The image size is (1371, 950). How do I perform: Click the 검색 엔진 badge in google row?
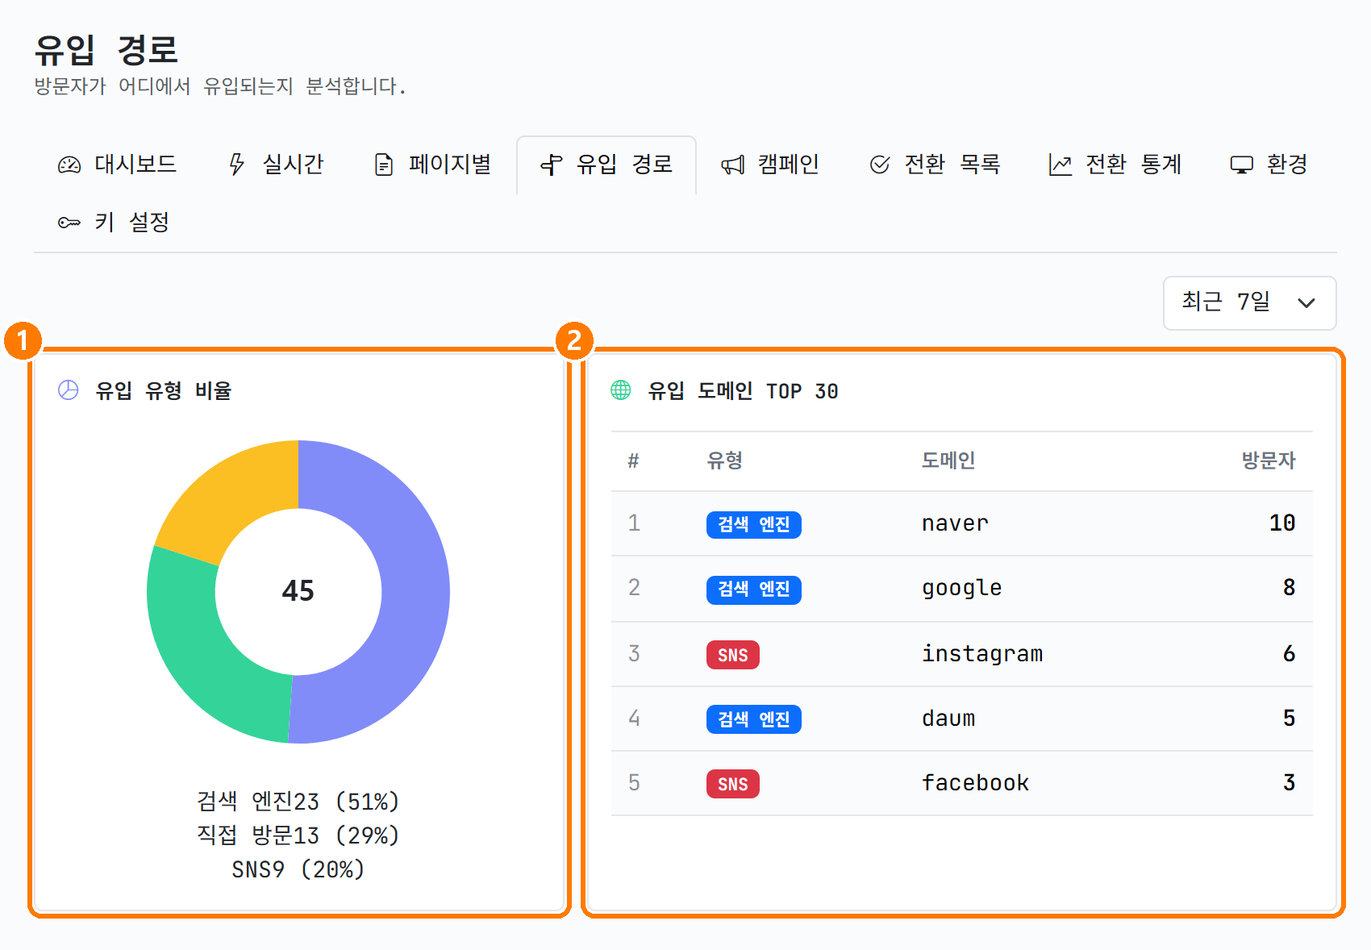coord(754,590)
